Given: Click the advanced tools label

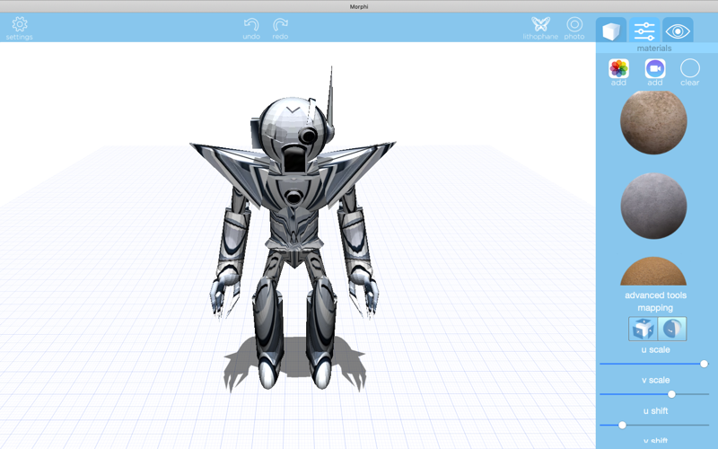Looking at the screenshot, I should [x=655, y=295].
